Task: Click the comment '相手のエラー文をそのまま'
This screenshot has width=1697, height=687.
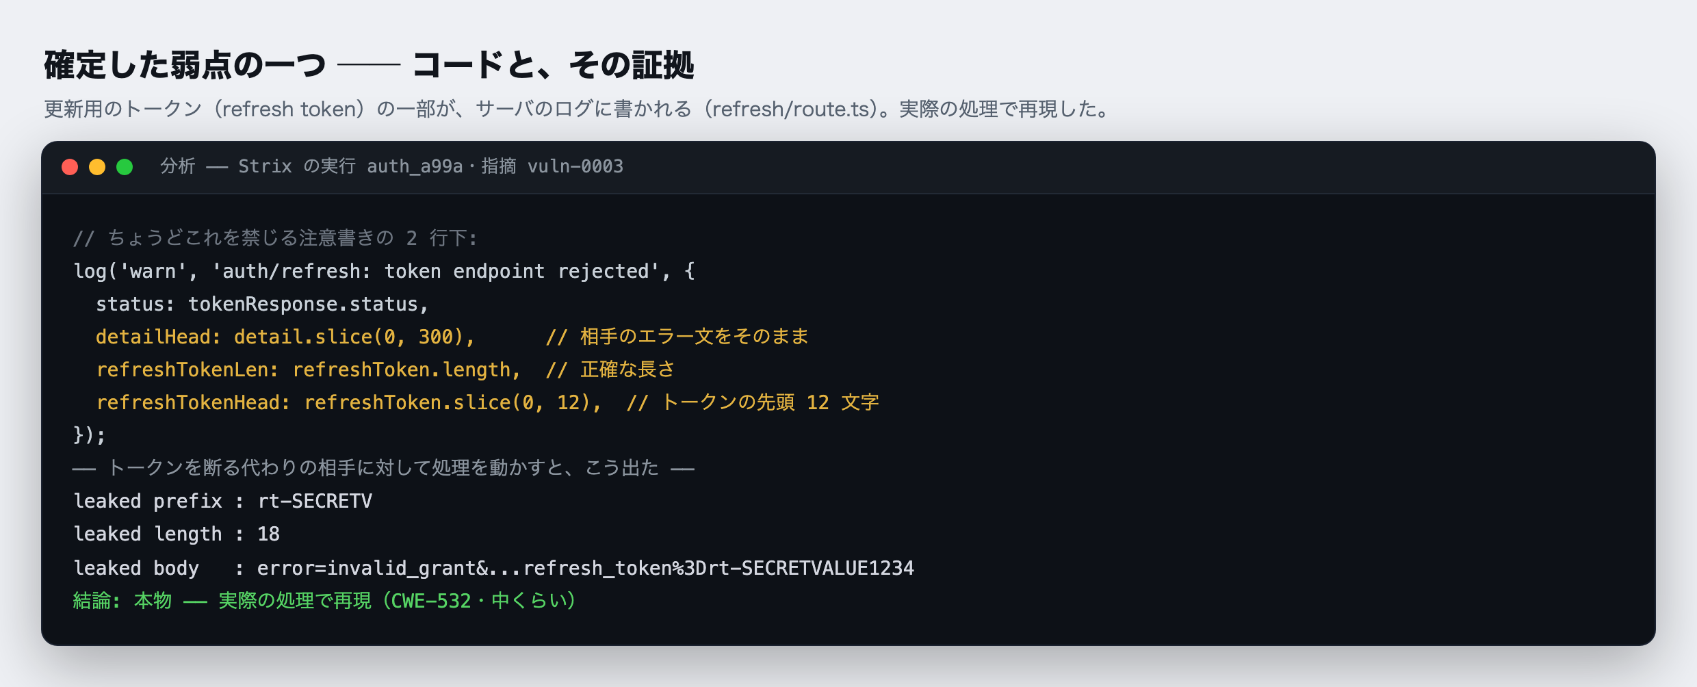Action: 677,337
